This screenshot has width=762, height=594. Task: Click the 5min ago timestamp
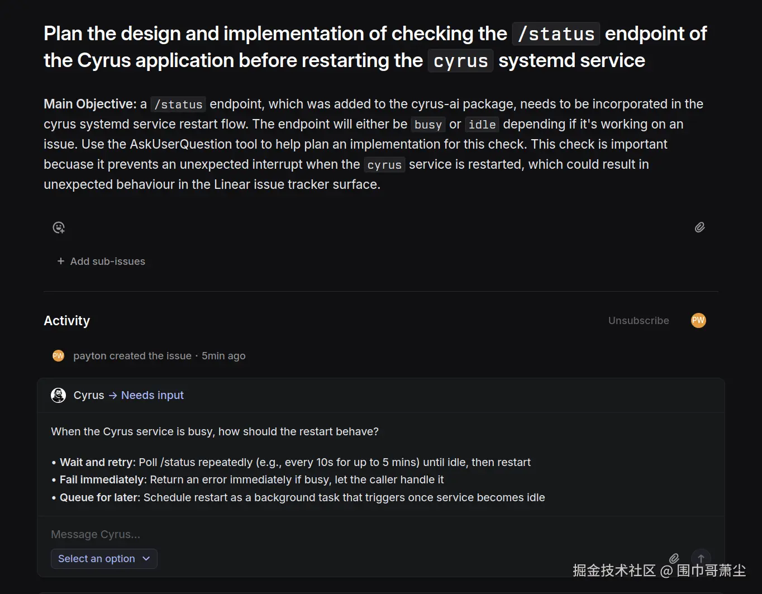tap(223, 356)
